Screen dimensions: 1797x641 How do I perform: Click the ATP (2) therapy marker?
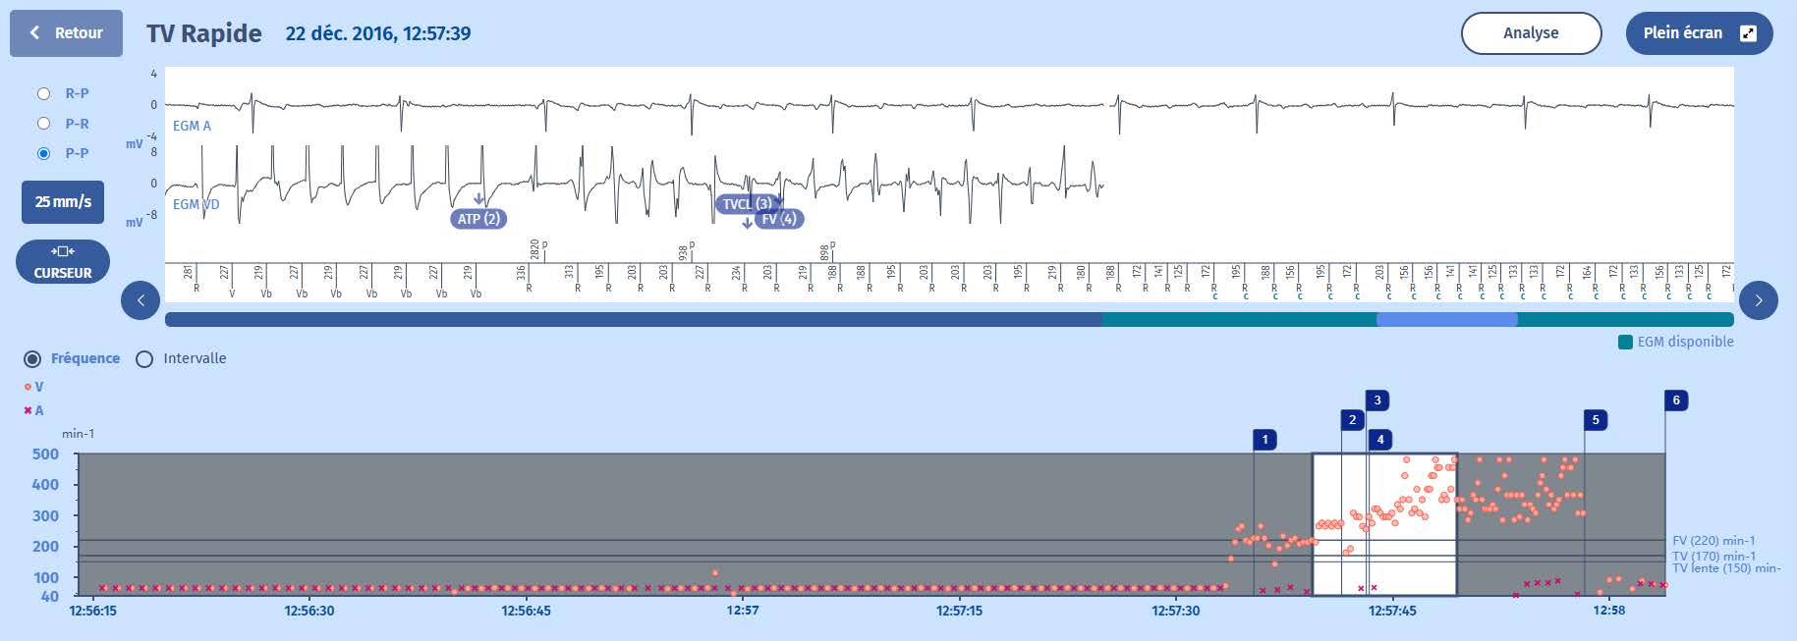coord(478,219)
